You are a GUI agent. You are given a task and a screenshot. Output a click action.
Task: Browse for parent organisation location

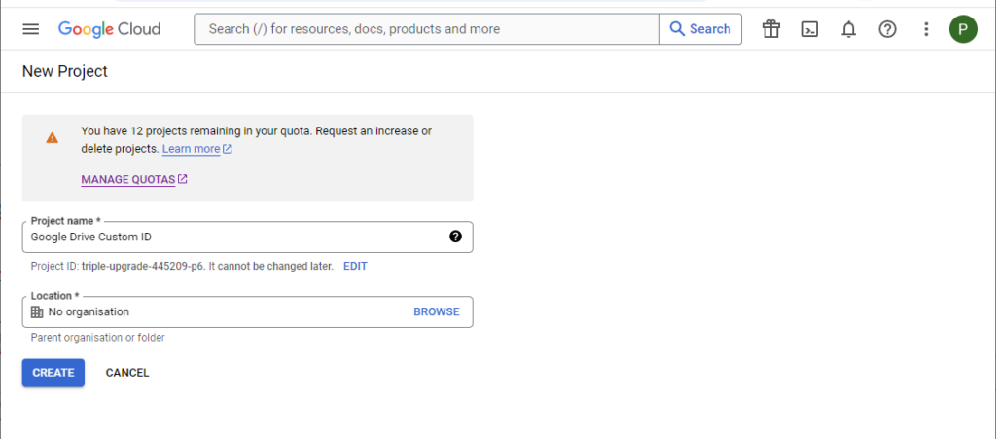pos(437,311)
